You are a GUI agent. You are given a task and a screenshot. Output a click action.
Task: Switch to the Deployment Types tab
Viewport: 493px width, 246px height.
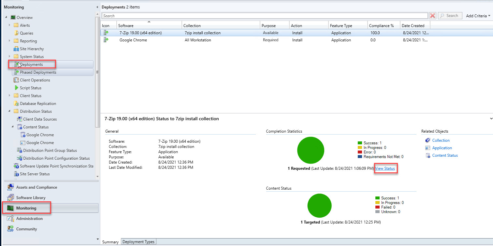[x=138, y=242]
